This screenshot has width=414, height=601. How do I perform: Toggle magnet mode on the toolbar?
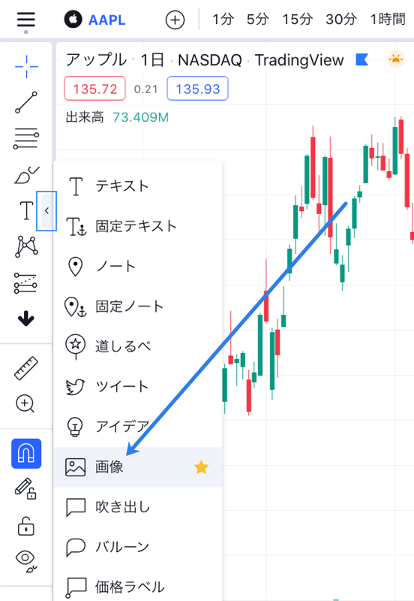pos(26,454)
